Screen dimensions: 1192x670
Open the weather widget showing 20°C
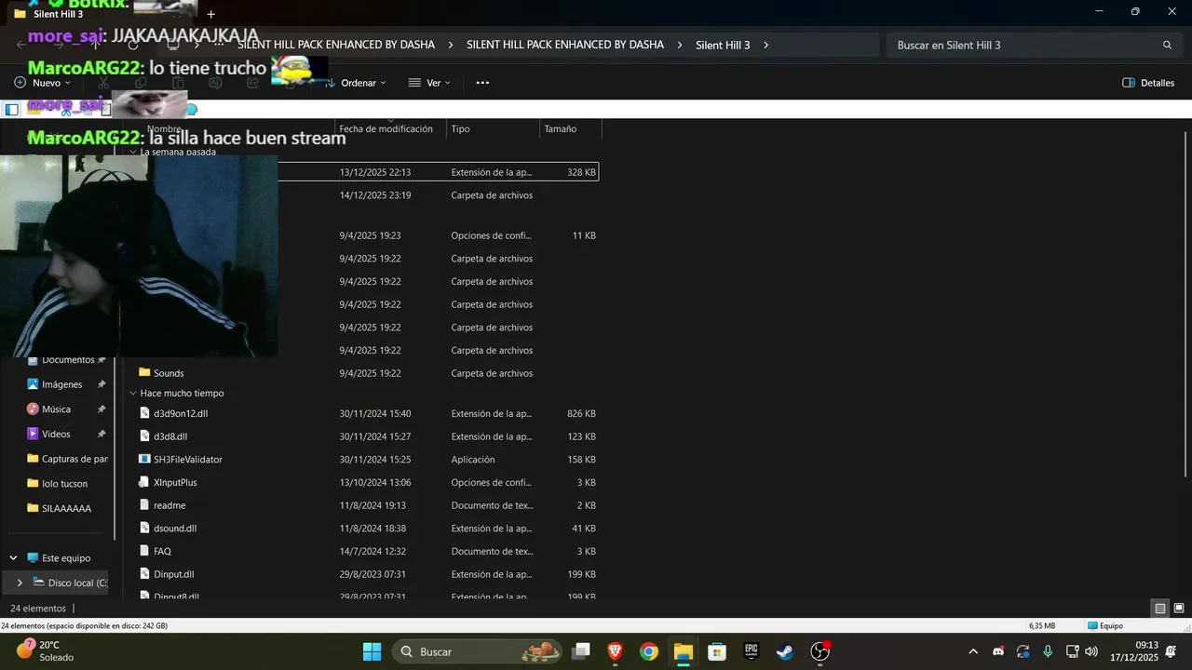pyautogui.click(x=45, y=651)
